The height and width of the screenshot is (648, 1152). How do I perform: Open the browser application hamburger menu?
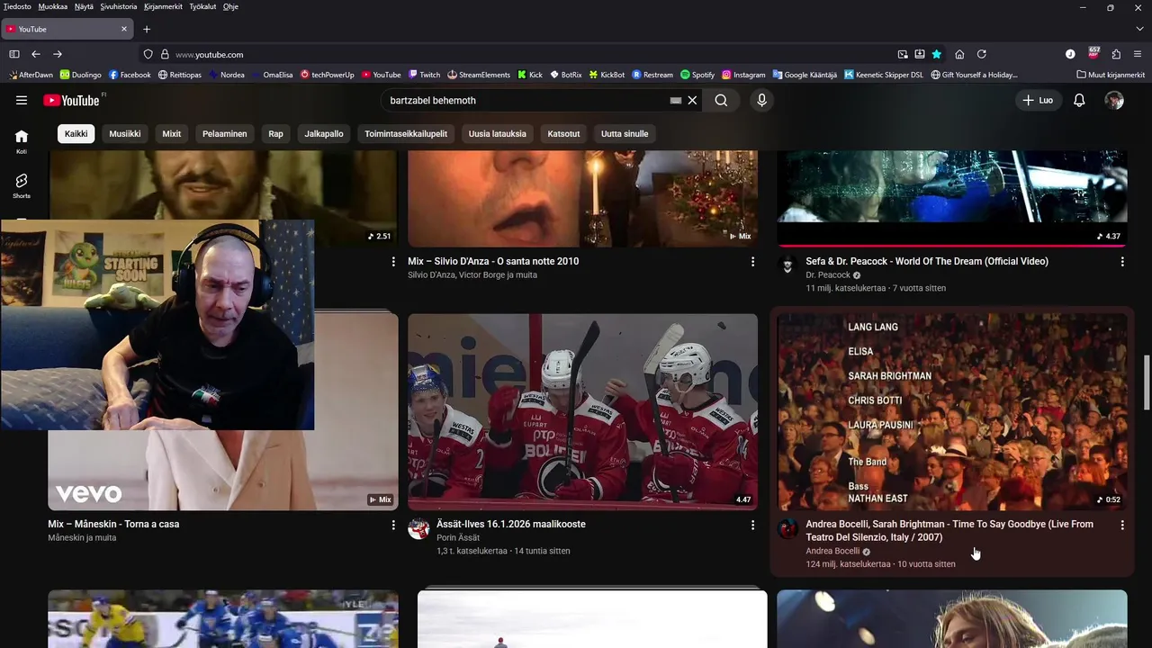tap(1138, 54)
